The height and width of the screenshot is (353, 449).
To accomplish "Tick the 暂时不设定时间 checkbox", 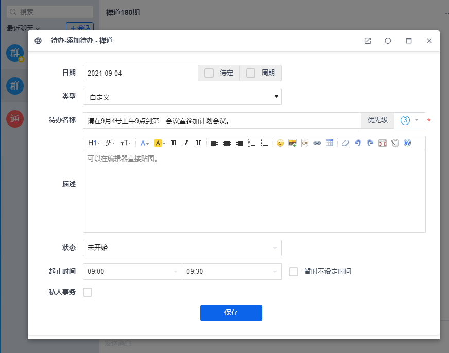I will coord(293,271).
